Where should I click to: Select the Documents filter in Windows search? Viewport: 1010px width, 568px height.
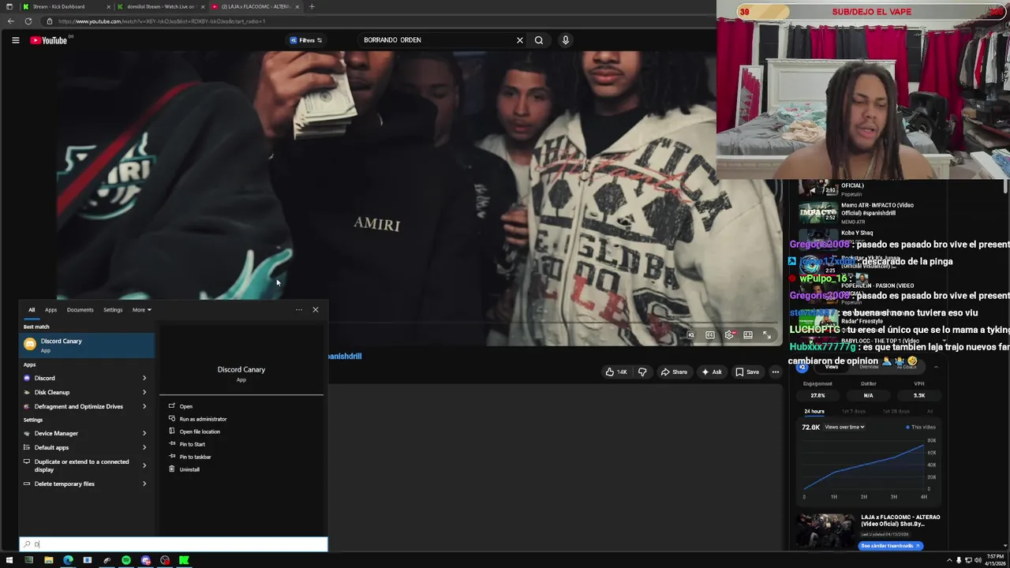click(x=80, y=310)
